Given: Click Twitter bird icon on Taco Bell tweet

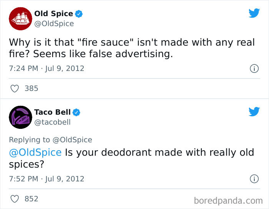Looking at the screenshot, I should point(254,112).
